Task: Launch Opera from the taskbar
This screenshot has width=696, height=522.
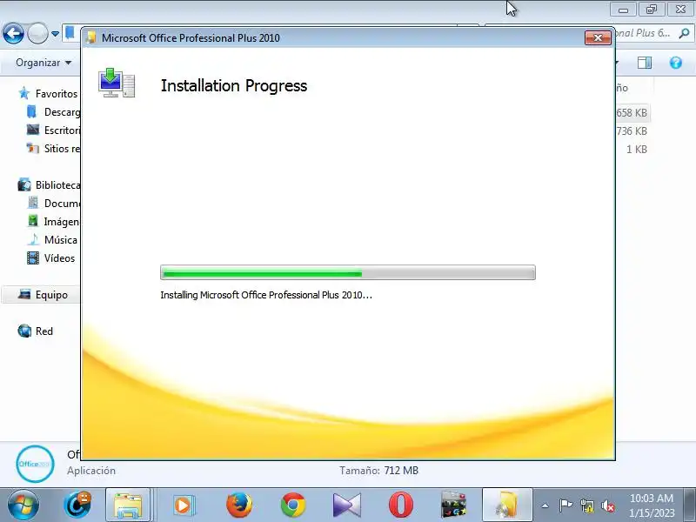Action: (401, 505)
